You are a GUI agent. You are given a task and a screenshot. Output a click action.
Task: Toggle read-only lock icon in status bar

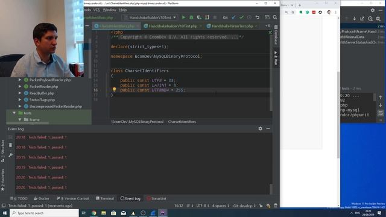pos(261,206)
